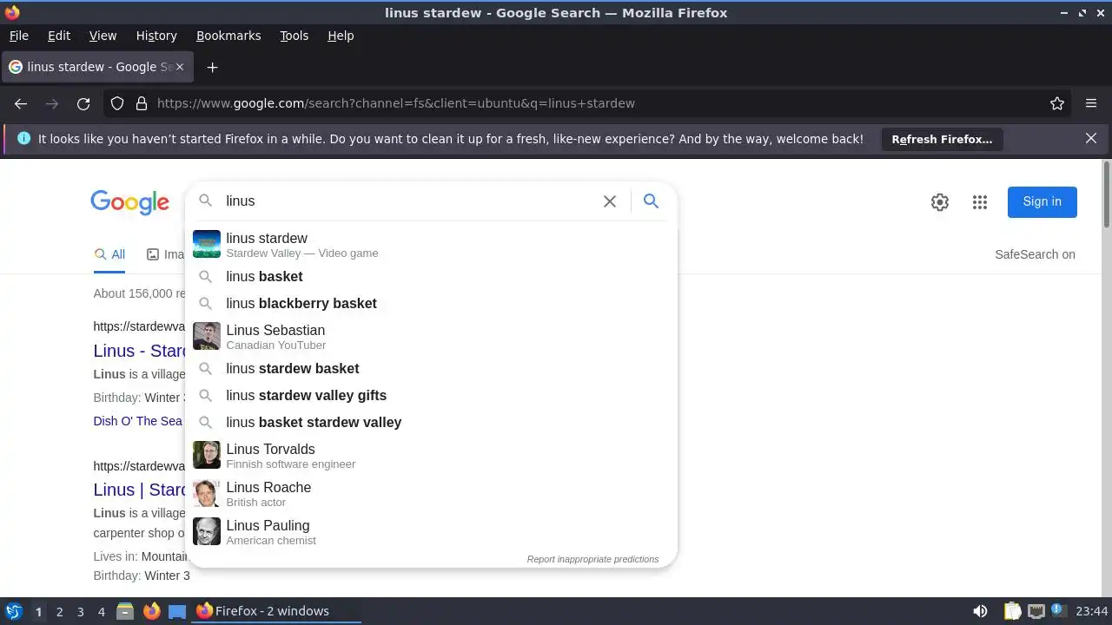Select suggestion 'linus basket'
Screen dimensions: 1112x625
coord(431,276)
